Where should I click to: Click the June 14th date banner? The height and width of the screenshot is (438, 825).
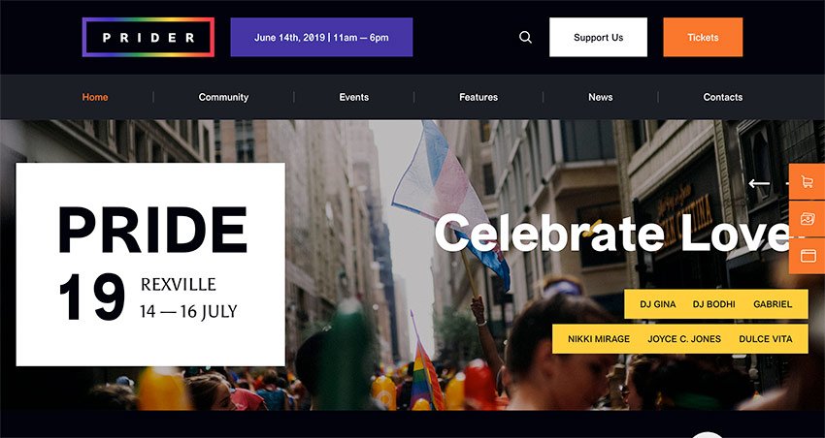tap(321, 37)
